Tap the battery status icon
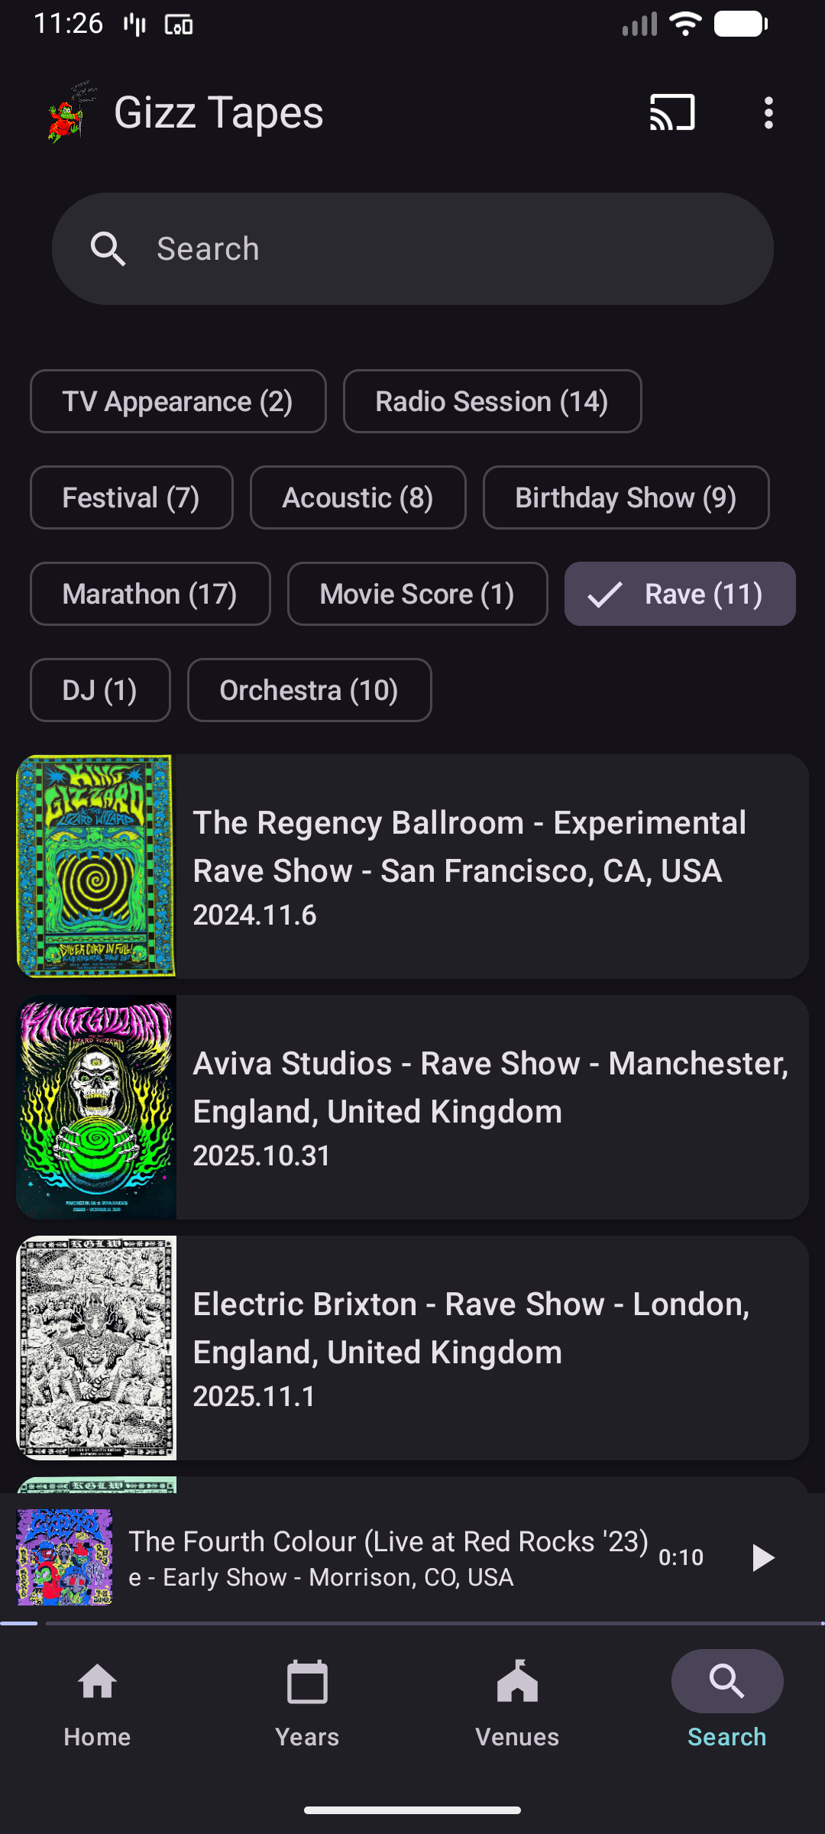 740,24
